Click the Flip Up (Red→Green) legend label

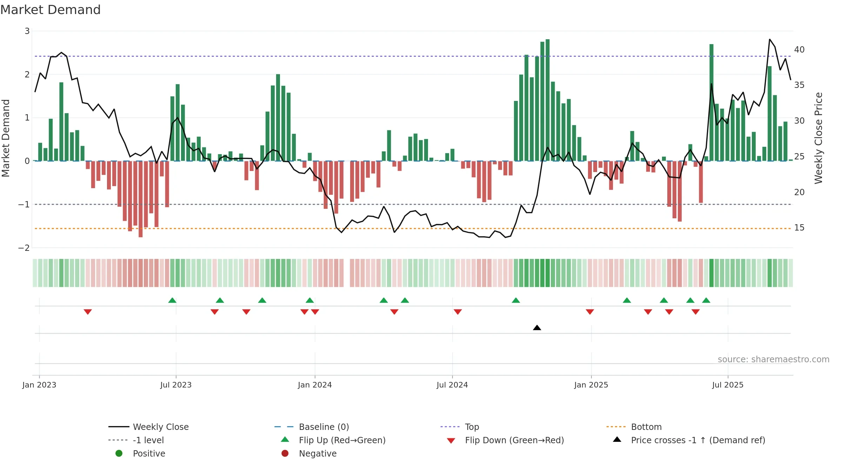[342, 440]
